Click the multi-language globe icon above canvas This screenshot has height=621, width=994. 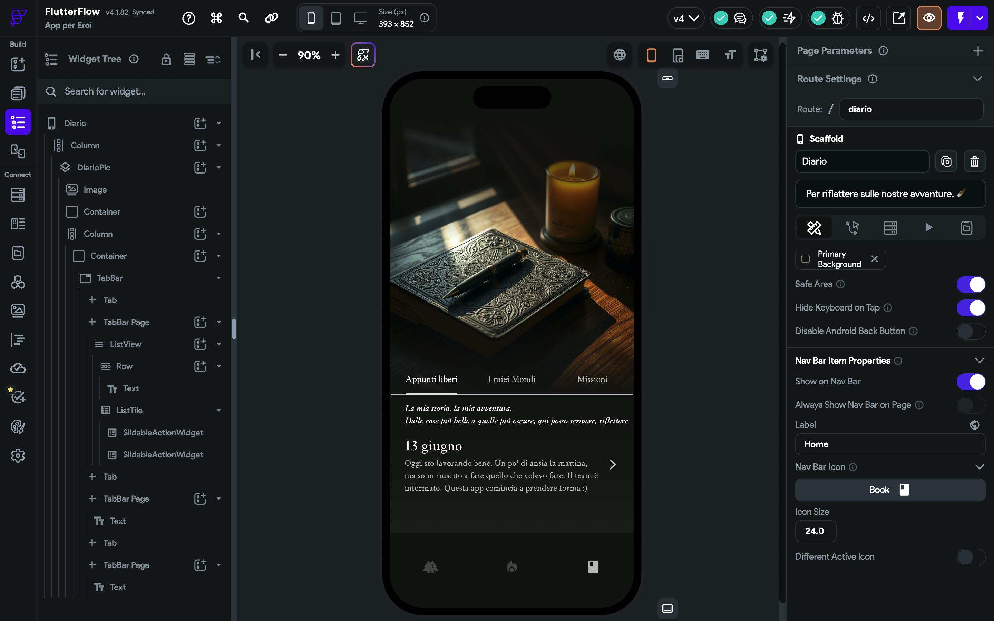coord(620,55)
